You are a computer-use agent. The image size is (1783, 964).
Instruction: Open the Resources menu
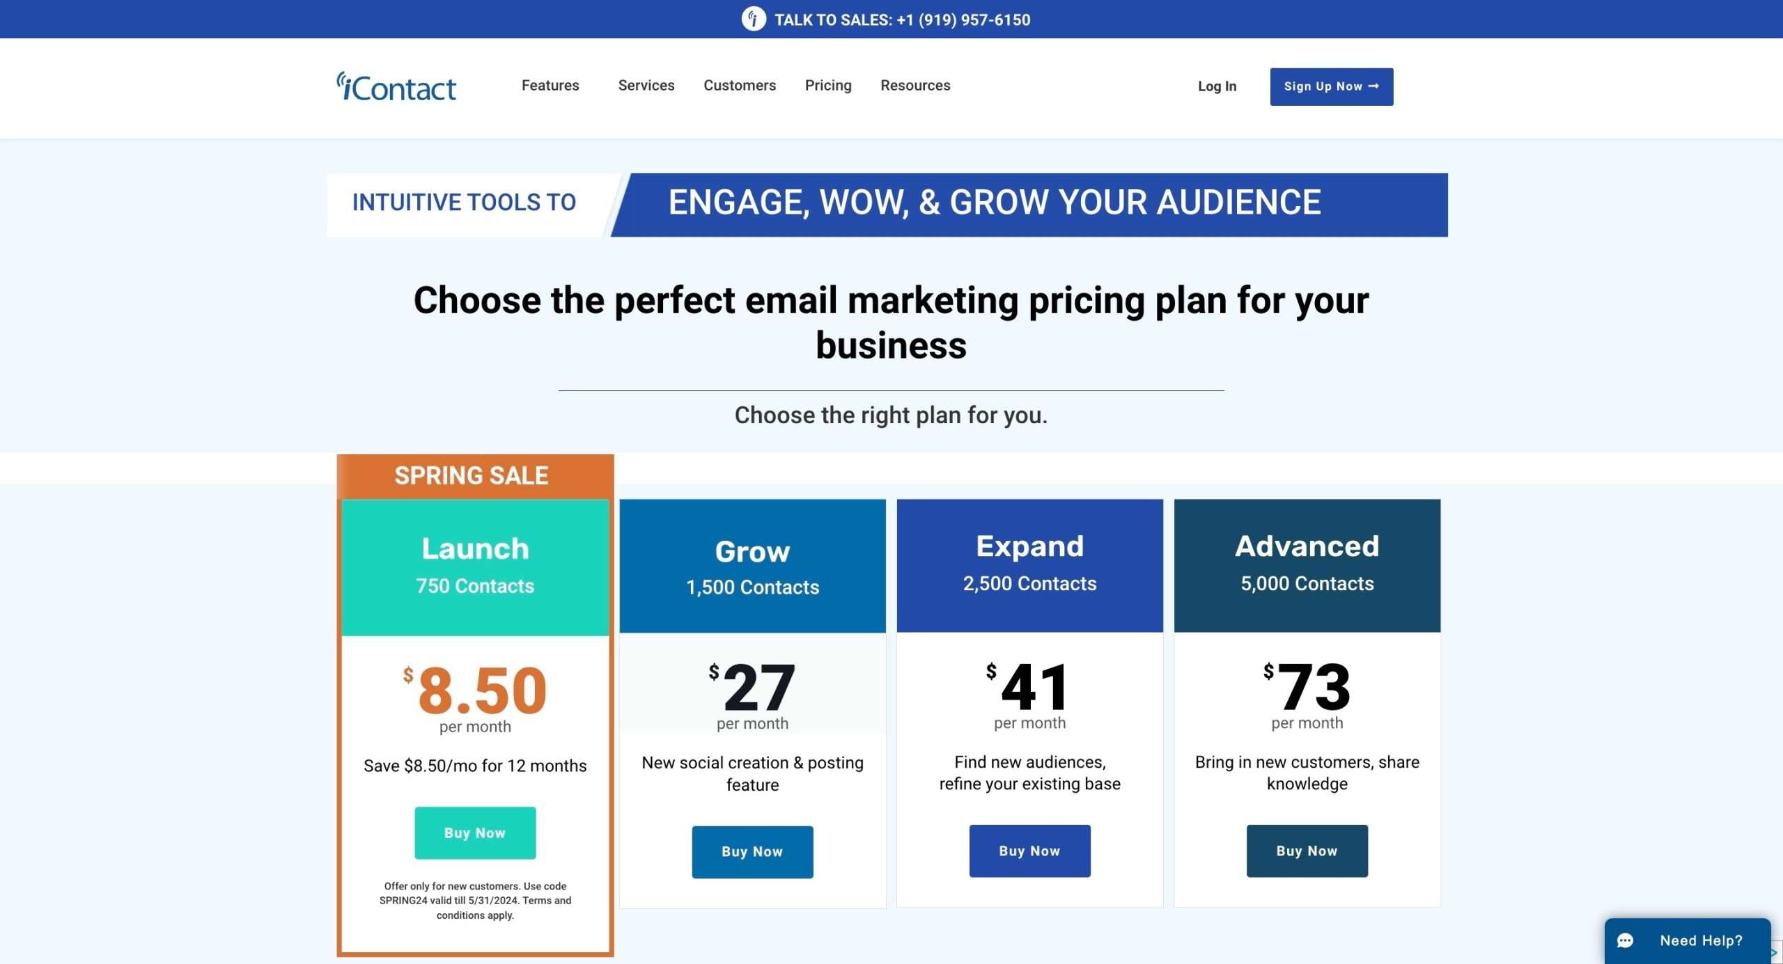click(915, 85)
